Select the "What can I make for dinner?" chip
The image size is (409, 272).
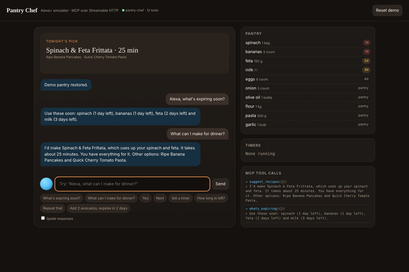coord(111,198)
